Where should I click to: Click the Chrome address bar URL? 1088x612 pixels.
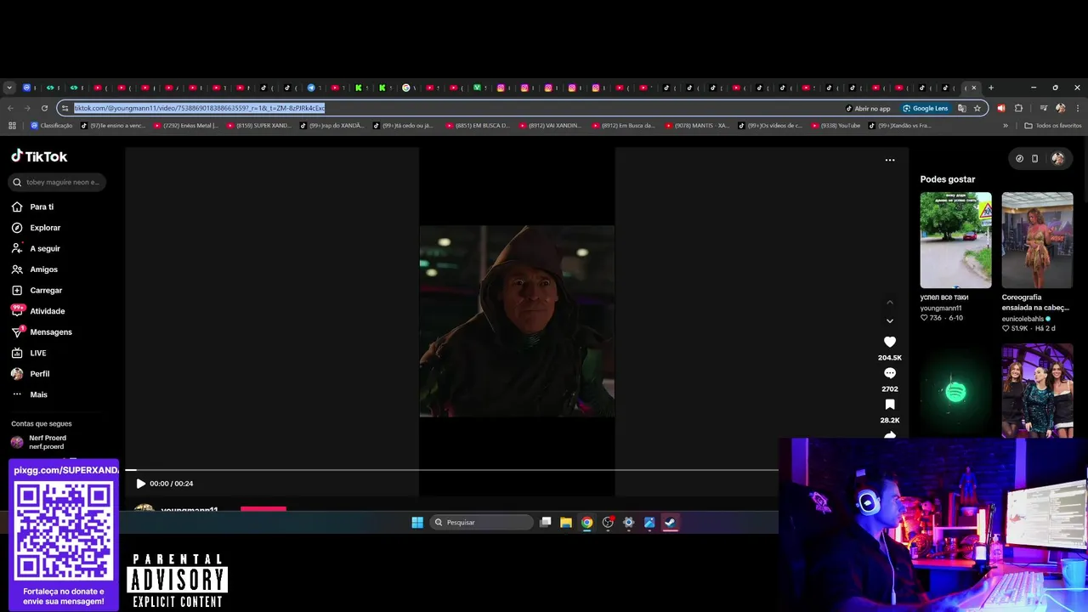[199, 108]
